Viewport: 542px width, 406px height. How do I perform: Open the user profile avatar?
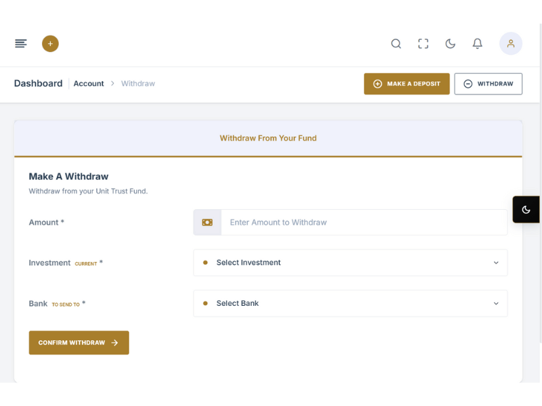tap(511, 44)
